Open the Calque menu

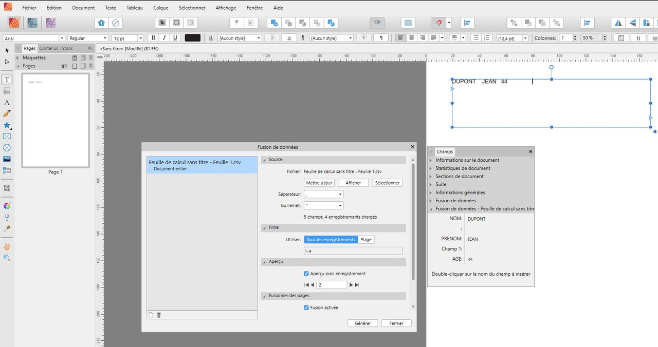pyautogui.click(x=160, y=8)
